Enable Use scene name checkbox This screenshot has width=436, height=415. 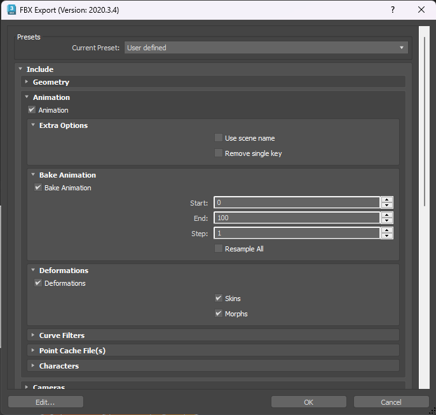click(219, 138)
